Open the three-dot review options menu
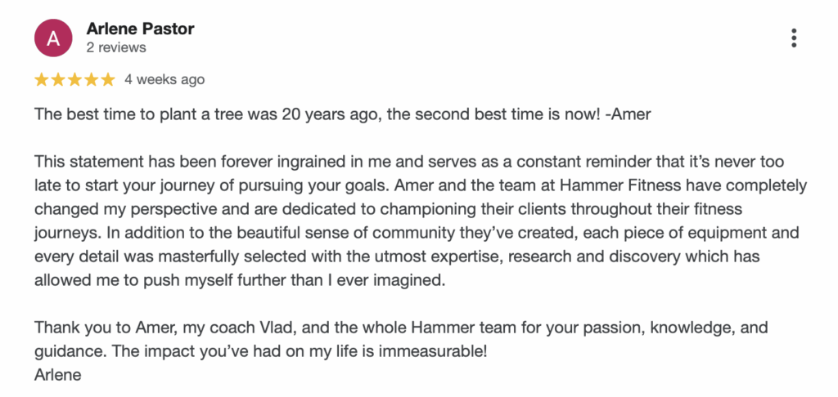Viewport: 838px width, 397px height. 794,38
